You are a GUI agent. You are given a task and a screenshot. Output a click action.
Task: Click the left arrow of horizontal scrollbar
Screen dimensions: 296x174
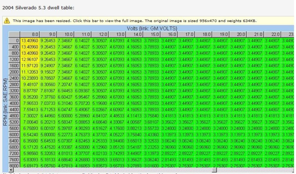(x=10, y=170)
